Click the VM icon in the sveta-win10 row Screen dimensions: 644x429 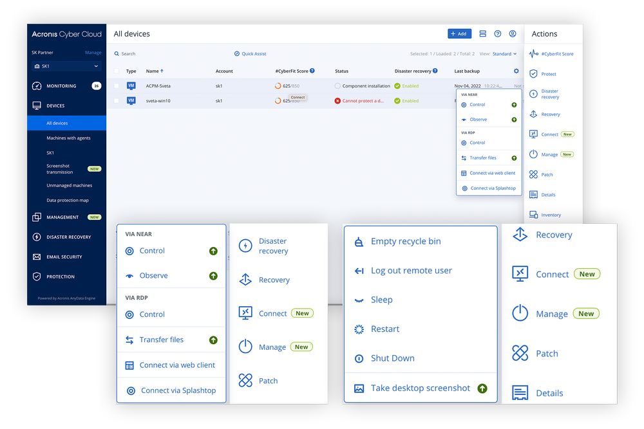(x=131, y=100)
